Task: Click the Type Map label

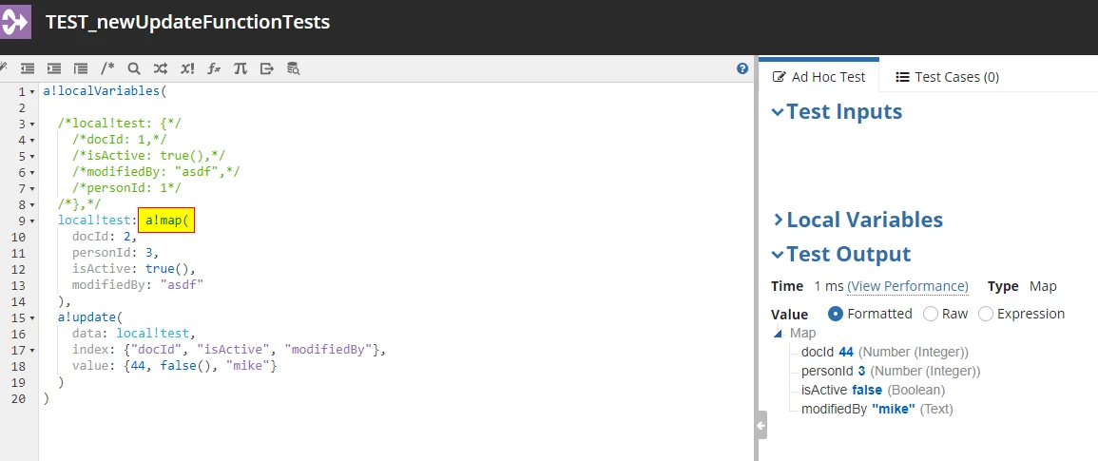Action: click(x=1022, y=286)
